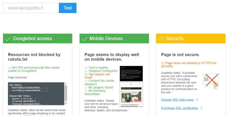Select the 916f7d895a7c42d9174d95... CSS file row
234x116 pixels.
coord(28,88)
